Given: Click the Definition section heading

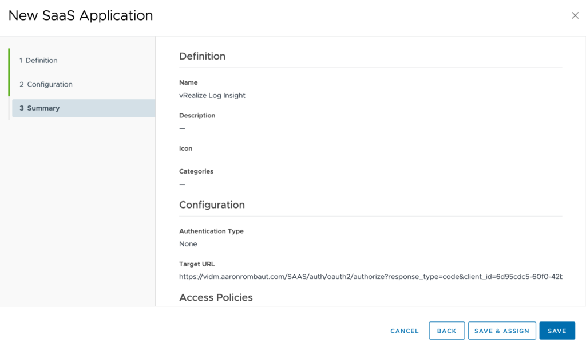Looking at the screenshot, I should [x=202, y=56].
